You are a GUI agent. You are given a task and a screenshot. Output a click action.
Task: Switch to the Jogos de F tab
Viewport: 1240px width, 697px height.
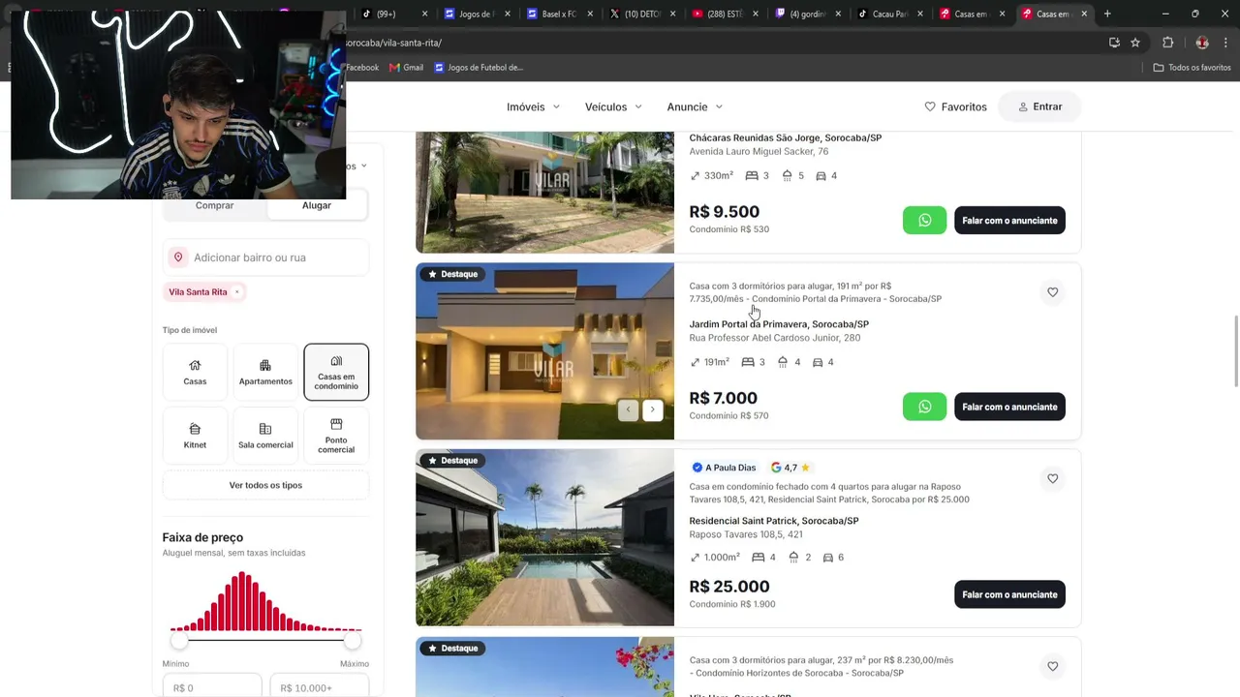point(477,14)
